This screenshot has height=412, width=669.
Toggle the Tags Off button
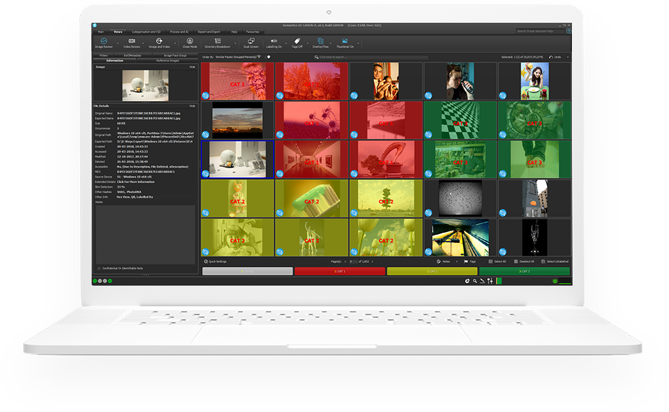click(298, 43)
